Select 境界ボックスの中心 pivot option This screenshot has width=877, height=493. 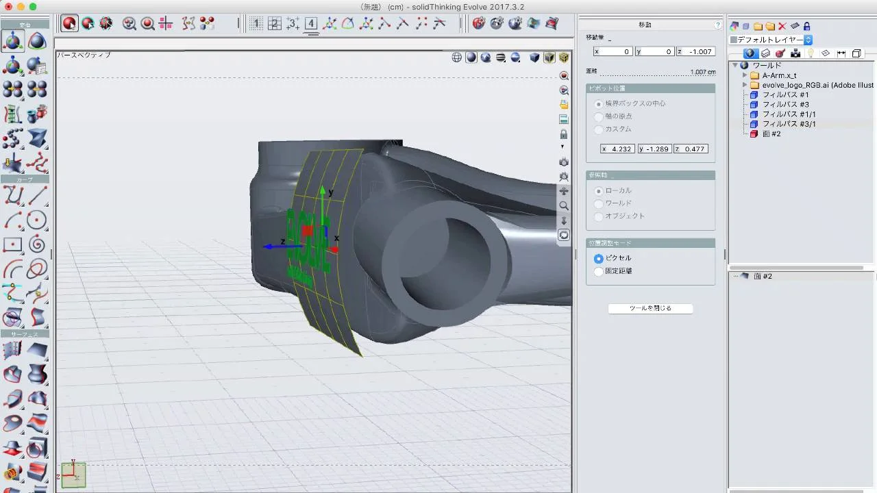(x=599, y=103)
